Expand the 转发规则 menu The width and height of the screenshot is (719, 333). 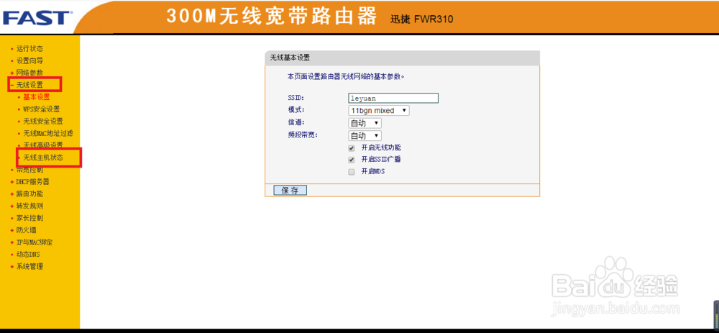[29, 206]
